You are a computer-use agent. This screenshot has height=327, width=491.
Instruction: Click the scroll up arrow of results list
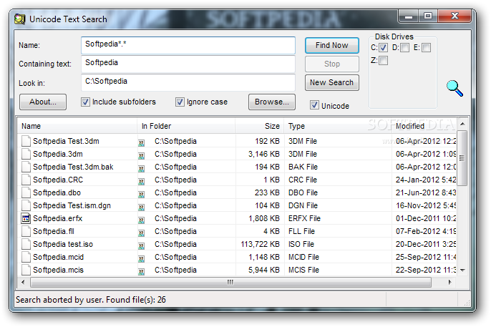tap(462, 124)
